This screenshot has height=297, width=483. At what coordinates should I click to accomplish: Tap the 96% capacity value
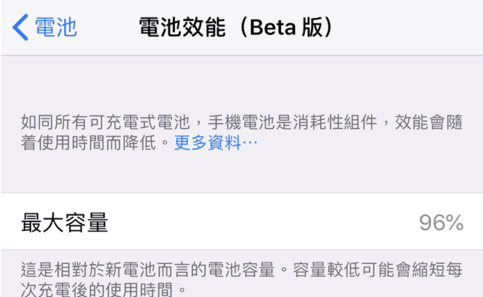(x=441, y=223)
